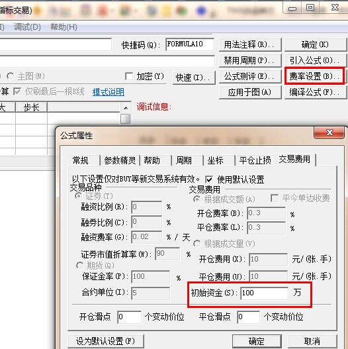Screen dimensions: 348x349
Task: Click the 融资比例(R) field
Action: click(147, 207)
